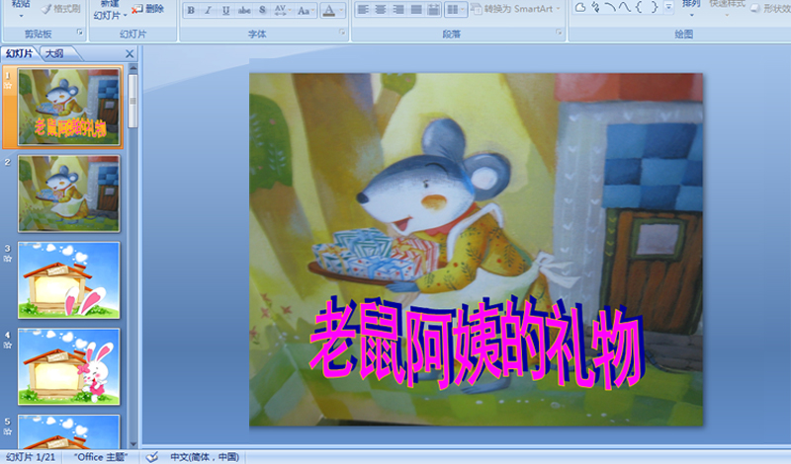Select slide 2 thumbnail
The image size is (791, 464).
tap(69, 193)
